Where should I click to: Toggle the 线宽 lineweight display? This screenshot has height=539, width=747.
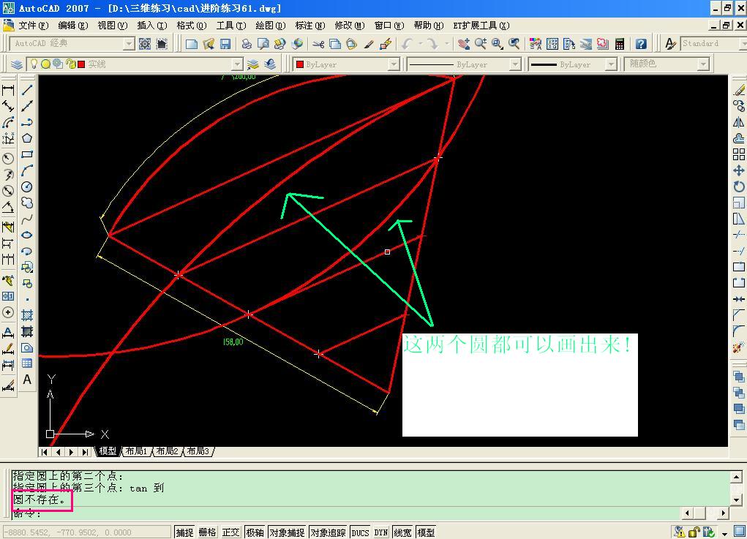click(402, 532)
